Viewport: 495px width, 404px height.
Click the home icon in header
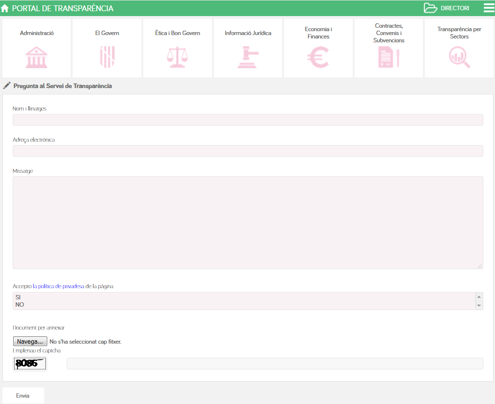5,8
